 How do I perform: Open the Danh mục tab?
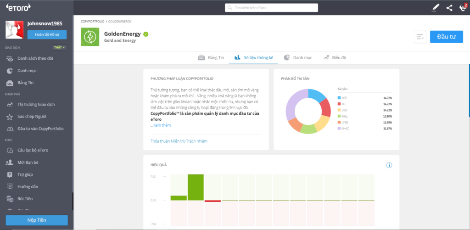298,57
